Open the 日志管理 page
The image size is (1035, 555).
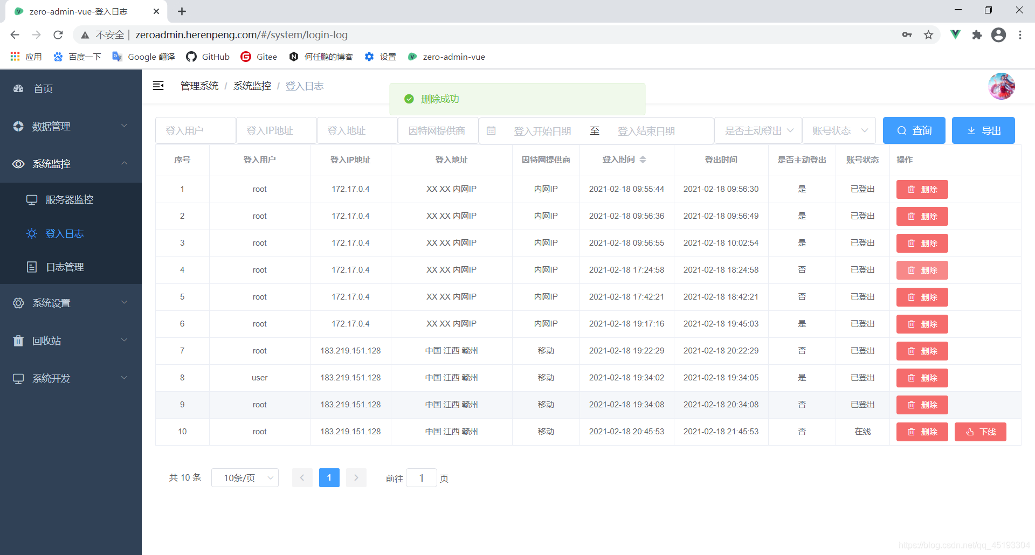71,267
